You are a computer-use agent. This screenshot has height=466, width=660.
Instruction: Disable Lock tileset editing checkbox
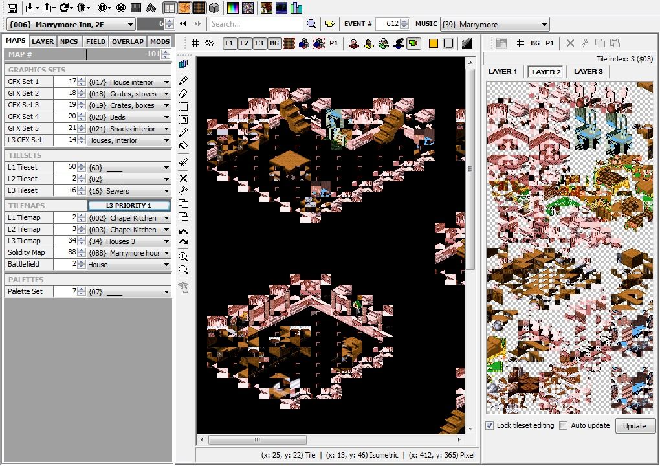[490, 425]
